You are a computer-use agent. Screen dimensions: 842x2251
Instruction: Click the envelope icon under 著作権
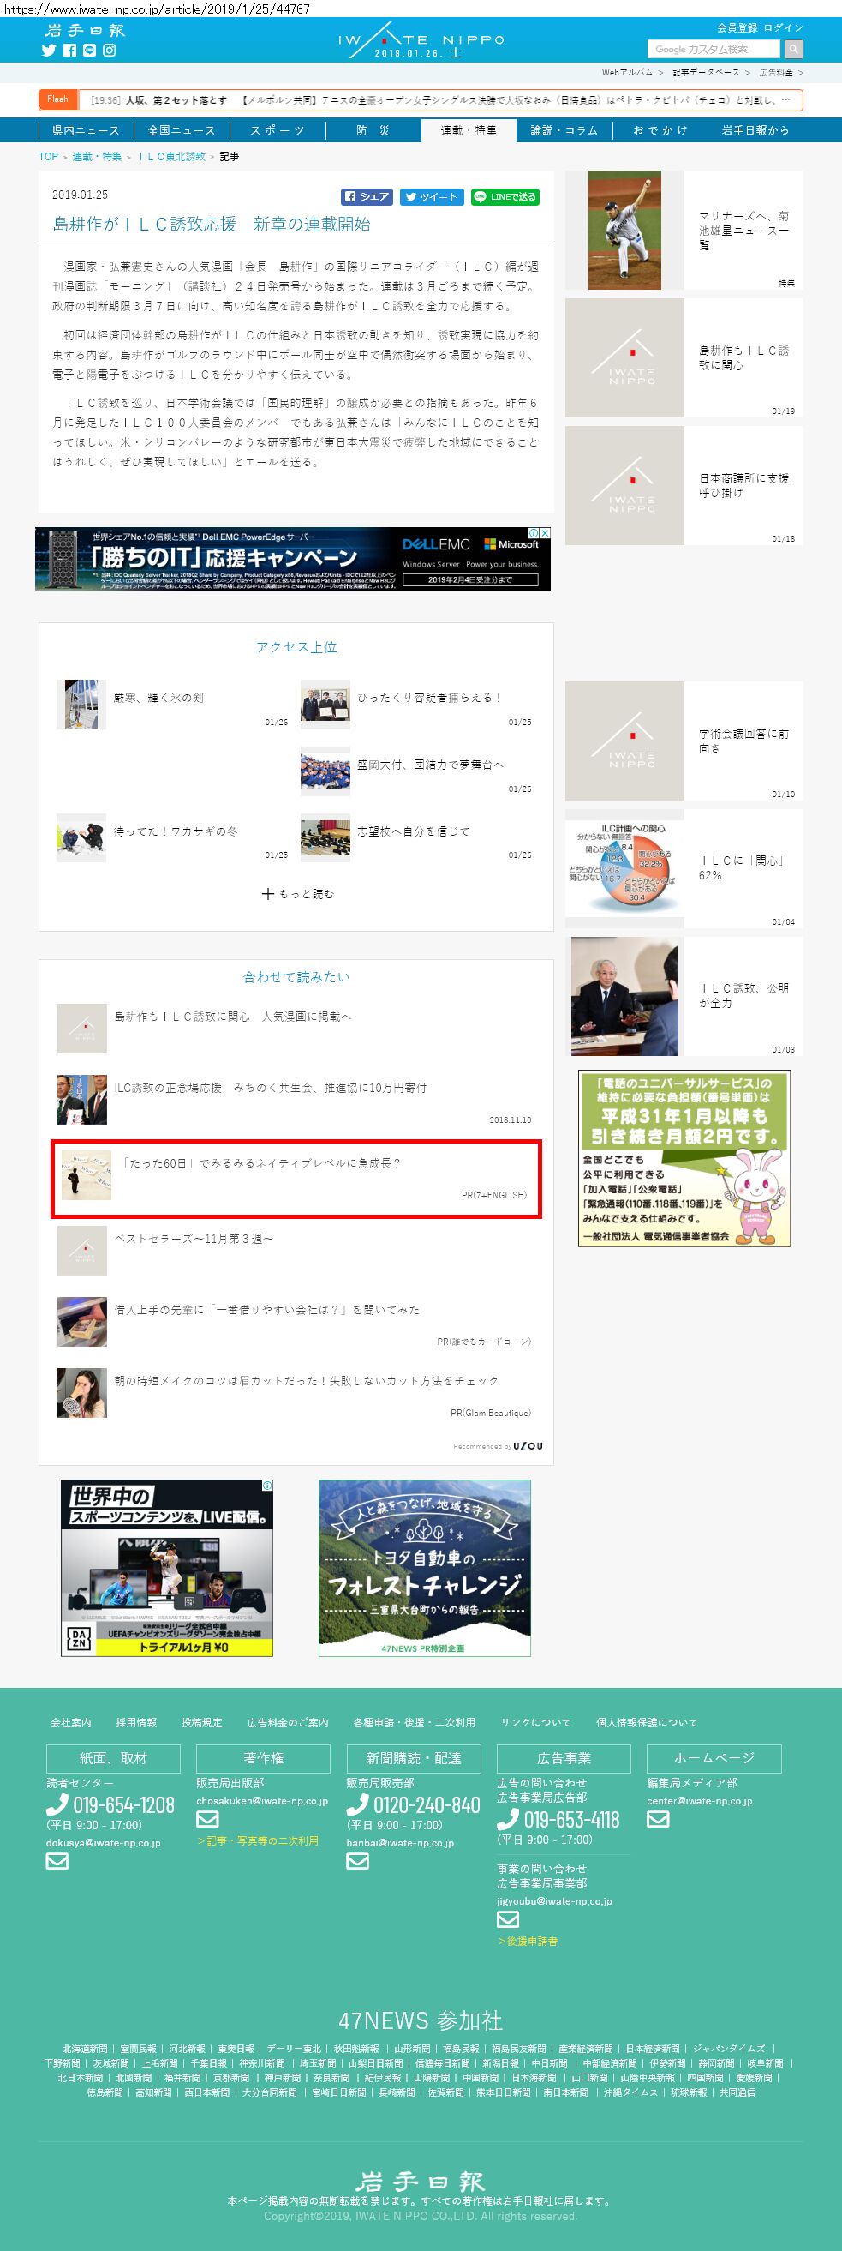click(x=207, y=1819)
